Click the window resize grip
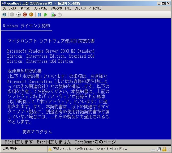172x153 pixels. point(169,150)
